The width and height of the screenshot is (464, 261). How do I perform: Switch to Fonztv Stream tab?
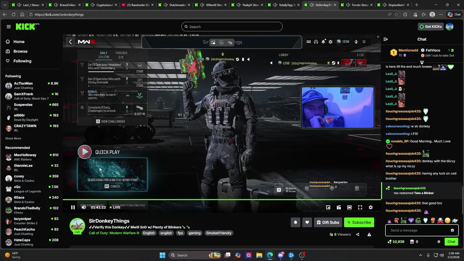[x=357, y=5]
